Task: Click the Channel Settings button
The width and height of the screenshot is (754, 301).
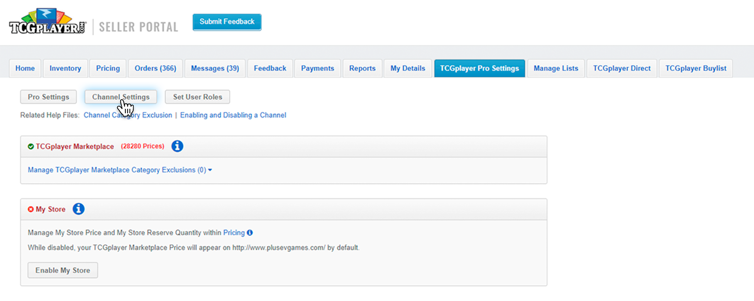Action: (x=121, y=97)
